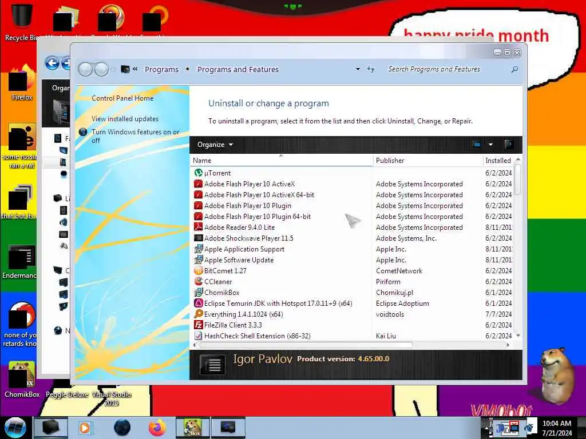Click the Adobe Reader 9.4.0 Lite icon
The height and width of the screenshot is (439, 586).
[198, 227]
